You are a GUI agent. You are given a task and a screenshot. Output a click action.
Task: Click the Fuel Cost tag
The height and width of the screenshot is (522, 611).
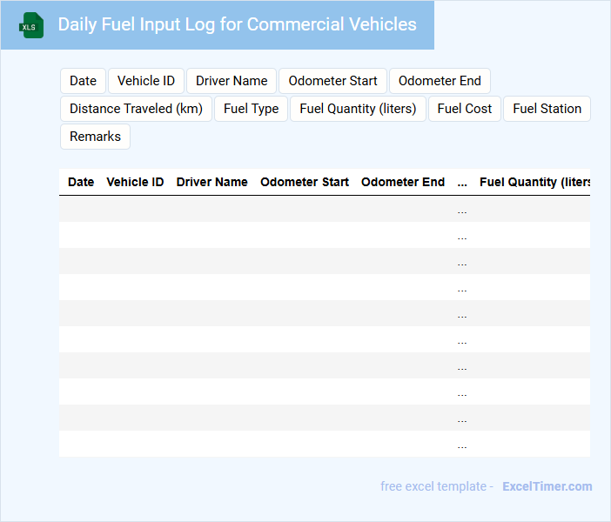[x=465, y=109]
